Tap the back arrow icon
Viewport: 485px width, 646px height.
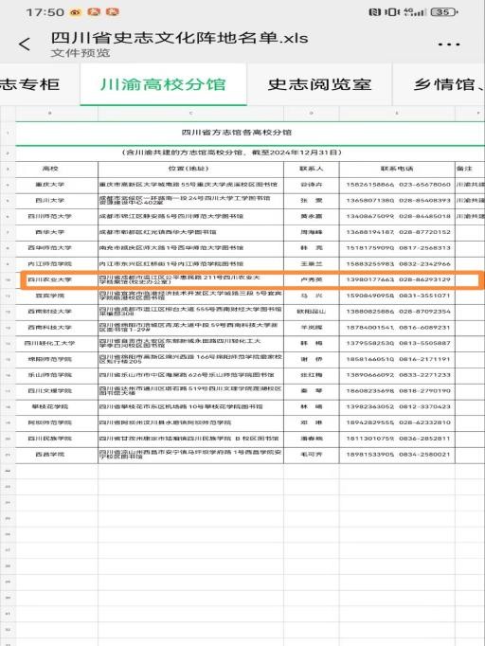tap(25, 45)
